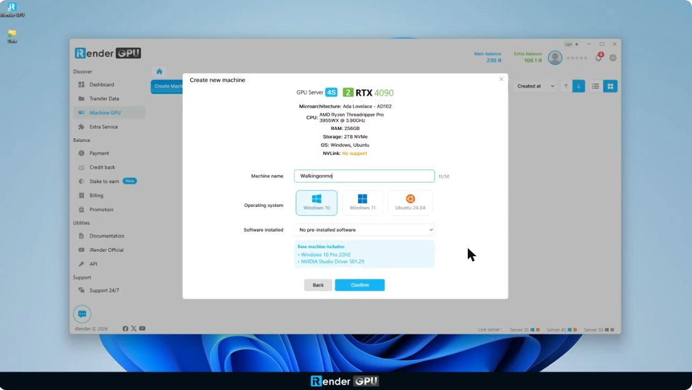Viewport: 692px width, 390px height.
Task: Open Billing in the sidebar
Action: [x=109, y=195]
